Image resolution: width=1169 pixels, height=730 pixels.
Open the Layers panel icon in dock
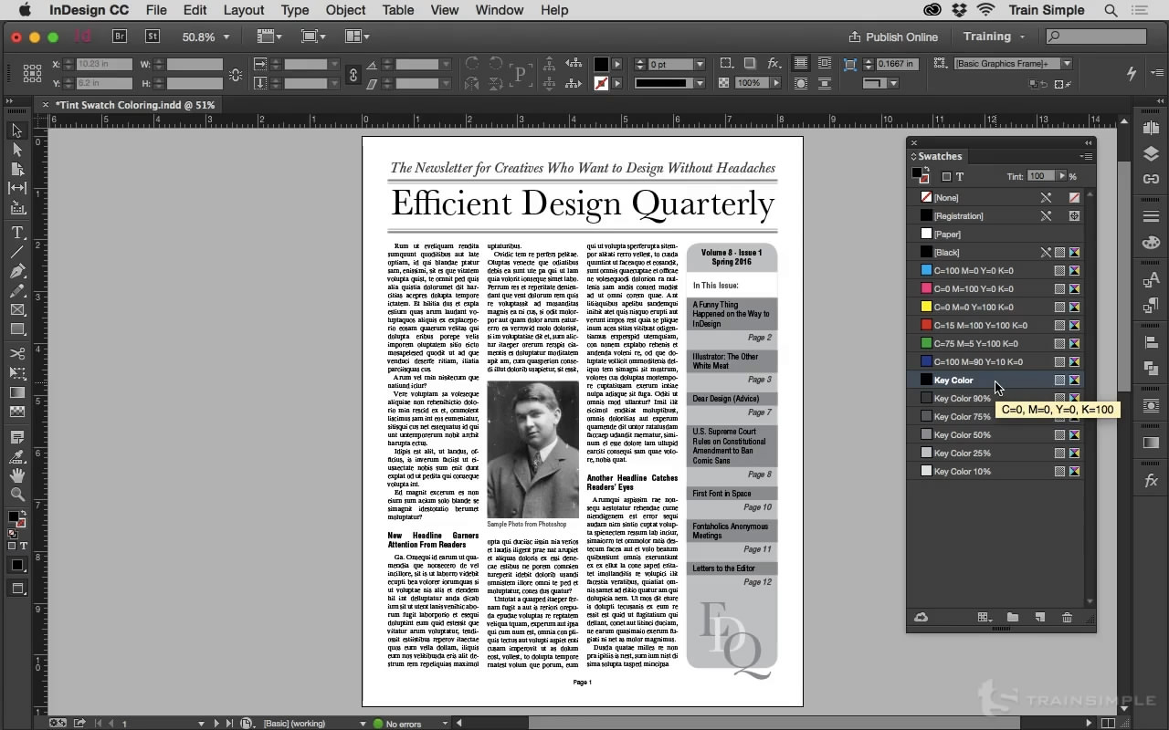[x=1151, y=153]
